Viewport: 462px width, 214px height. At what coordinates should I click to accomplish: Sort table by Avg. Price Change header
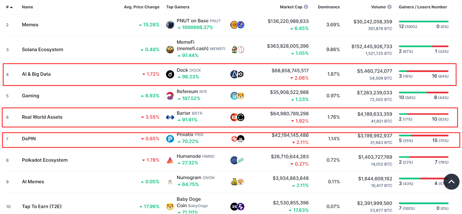point(141,7)
